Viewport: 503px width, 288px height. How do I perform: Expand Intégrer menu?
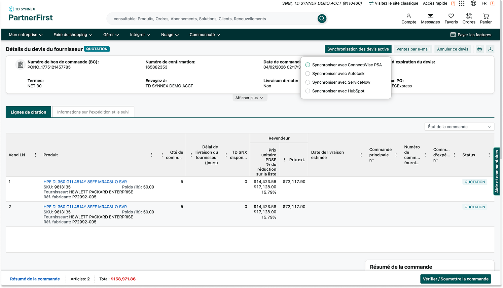pos(140,35)
